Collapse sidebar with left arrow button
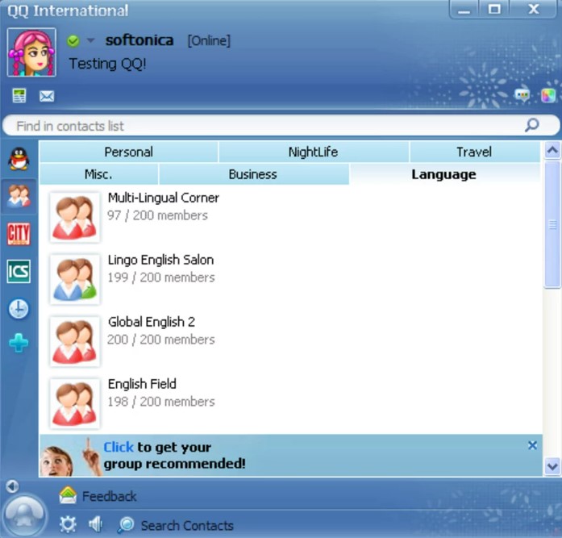Screen dimensions: 562x538 tap(11, 486)
